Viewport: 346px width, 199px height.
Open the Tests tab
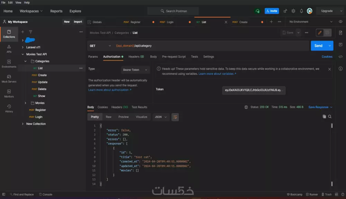pos(194,57)
